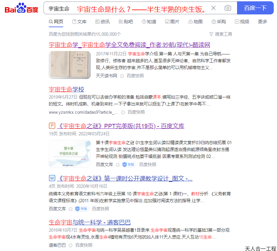Open the 图片 tab
Viewport: 277px width, 251px height.
click(172, 22)
